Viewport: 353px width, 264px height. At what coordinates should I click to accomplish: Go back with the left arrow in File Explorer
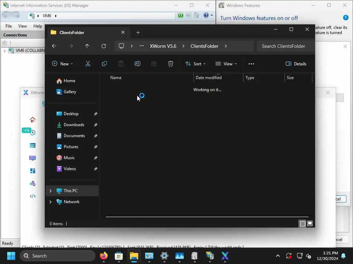pos(54,46)
